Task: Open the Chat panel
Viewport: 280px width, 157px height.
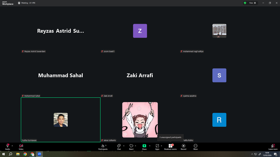Action: click(119, 147)
